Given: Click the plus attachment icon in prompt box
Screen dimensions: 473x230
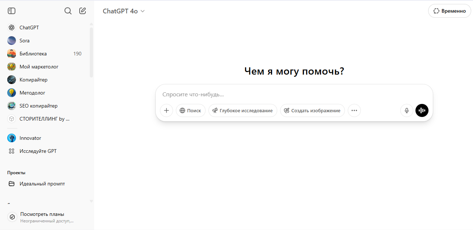Looking at the screenshot, I should (x=166, y=110).
